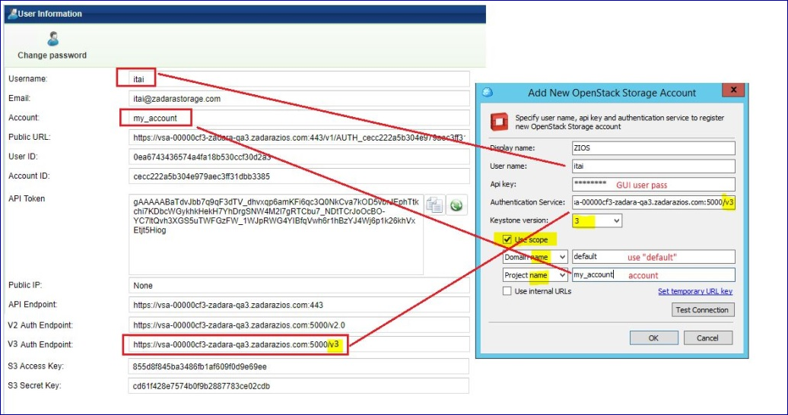The height and width of the screenshot is (415, 788).
Task: Enable the Use internal URLs checkbox
Action: tap(507, 291)
